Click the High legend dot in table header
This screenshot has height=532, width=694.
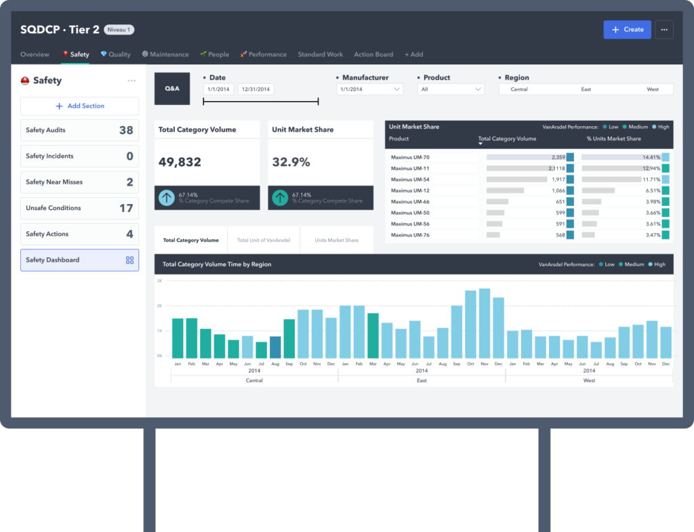click(654, 127)
